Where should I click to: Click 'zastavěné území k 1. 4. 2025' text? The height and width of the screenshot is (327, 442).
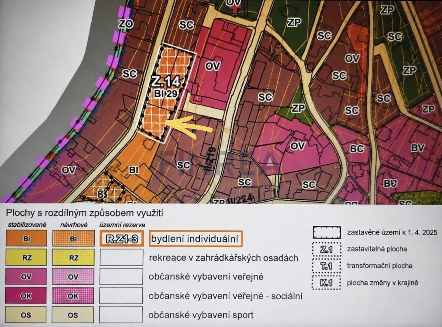click(x=392, y=232)
